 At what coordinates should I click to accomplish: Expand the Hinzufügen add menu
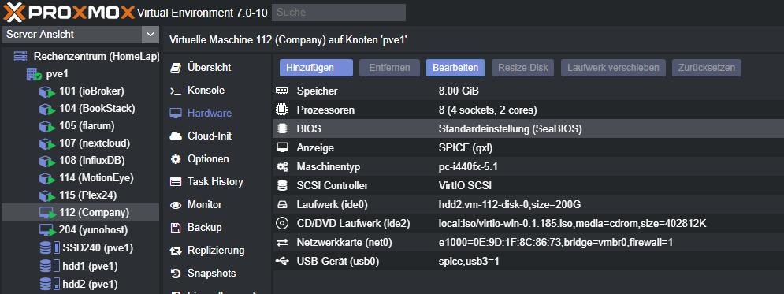[316, 68]
